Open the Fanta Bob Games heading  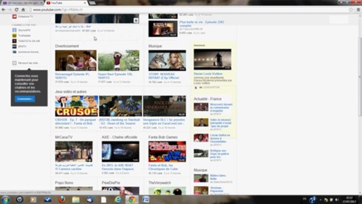click(x=163, y=137)
